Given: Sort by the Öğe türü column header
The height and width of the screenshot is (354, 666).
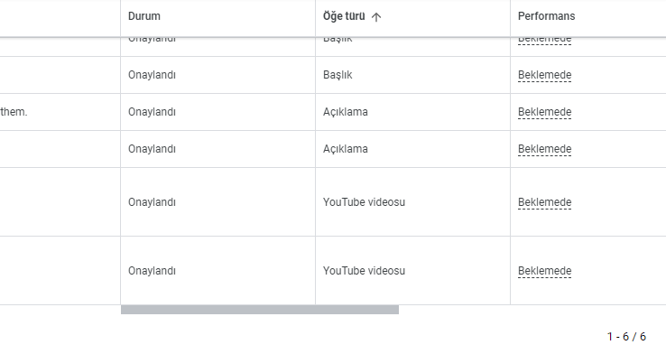Looking at the screenshot, I should coord(344,16).
